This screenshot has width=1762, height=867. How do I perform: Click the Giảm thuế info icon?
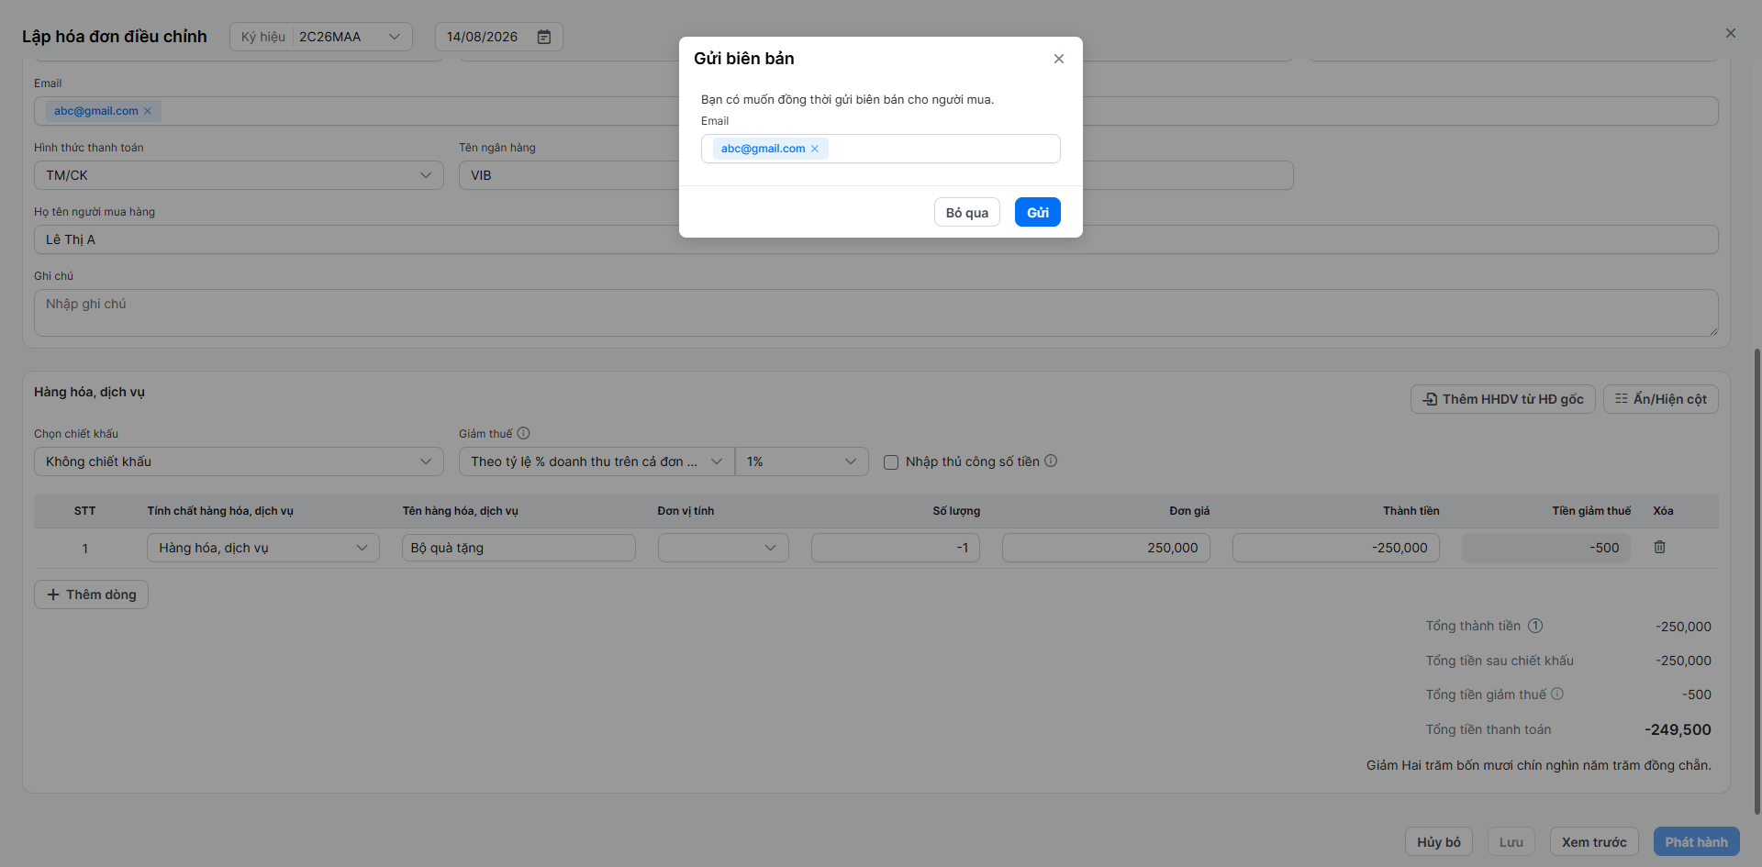point(524,433)
